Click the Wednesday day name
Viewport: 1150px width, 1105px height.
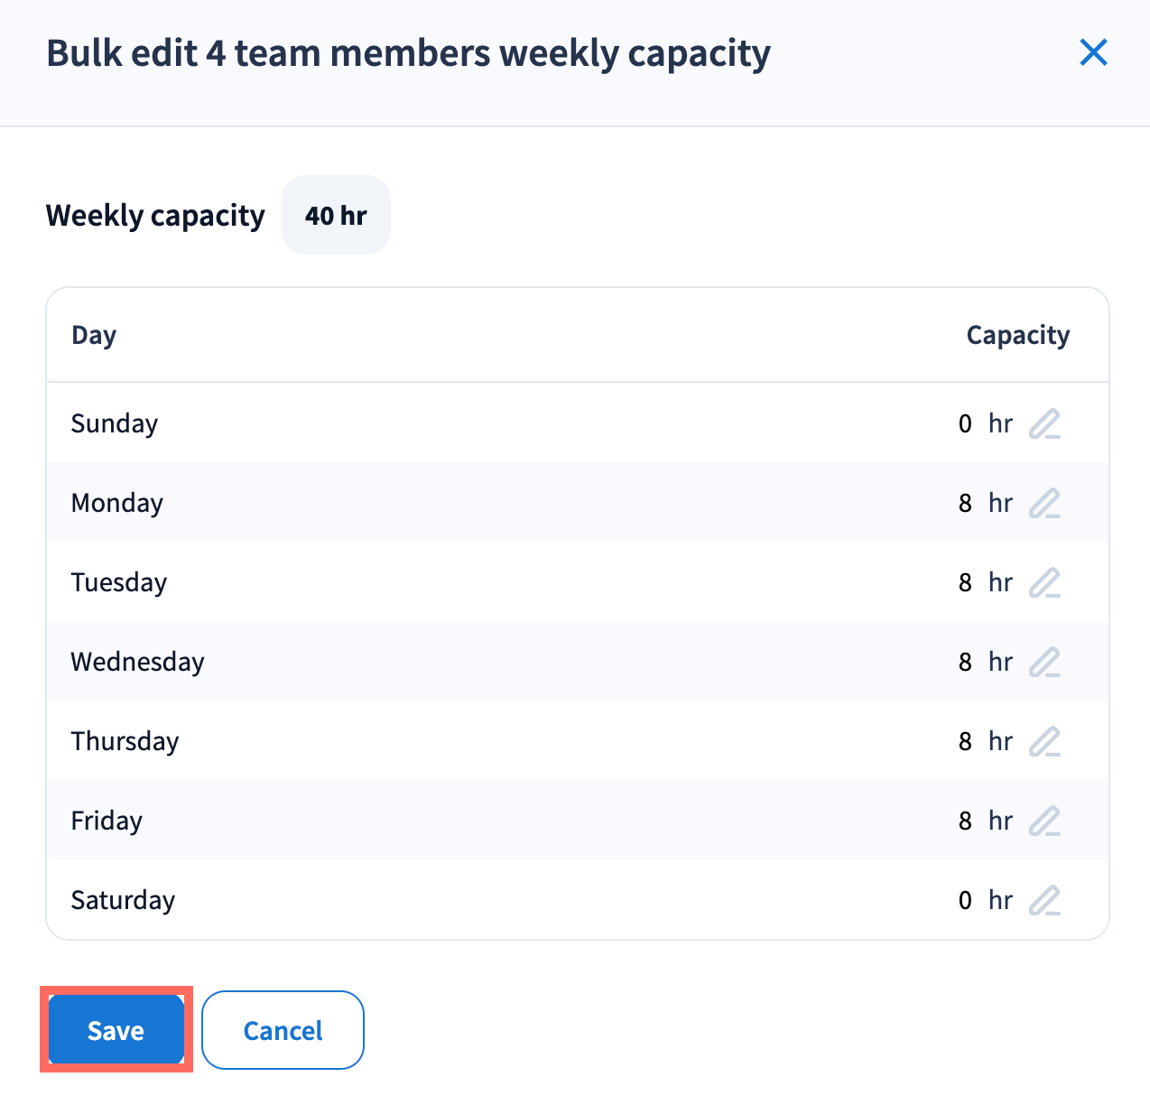138,662
